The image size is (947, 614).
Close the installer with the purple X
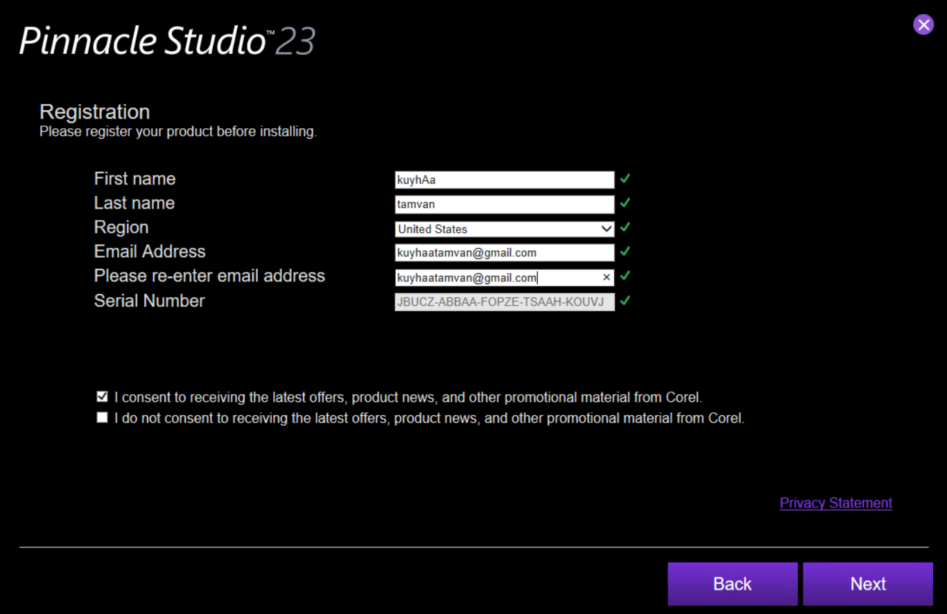[x=923, y=25]
